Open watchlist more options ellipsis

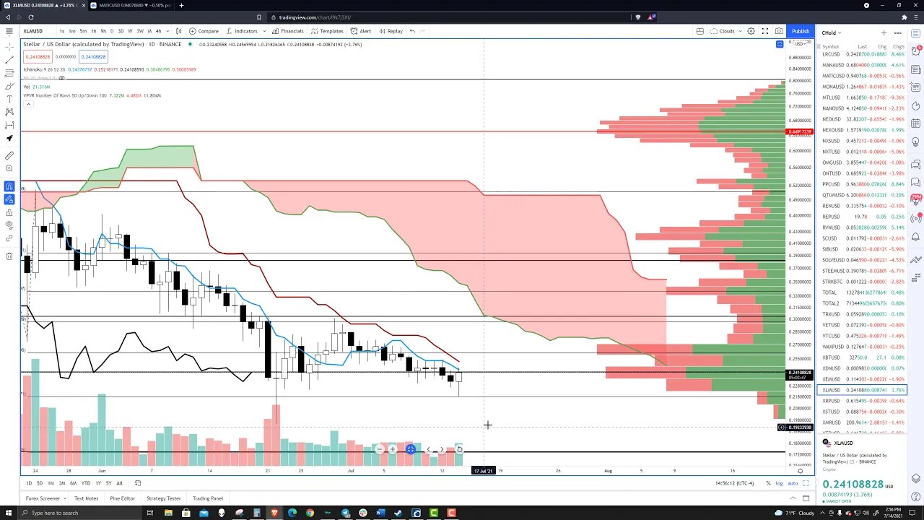pyautogui.click(x=898, y=32)
